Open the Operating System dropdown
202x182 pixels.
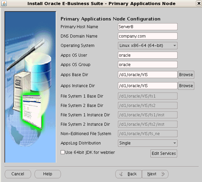pos(148,46)
